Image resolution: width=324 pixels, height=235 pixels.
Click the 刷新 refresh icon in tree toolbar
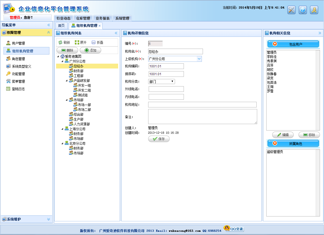[60, 42]
